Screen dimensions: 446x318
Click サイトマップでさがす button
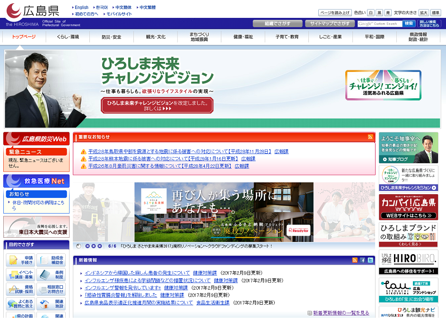coord(330,24)
